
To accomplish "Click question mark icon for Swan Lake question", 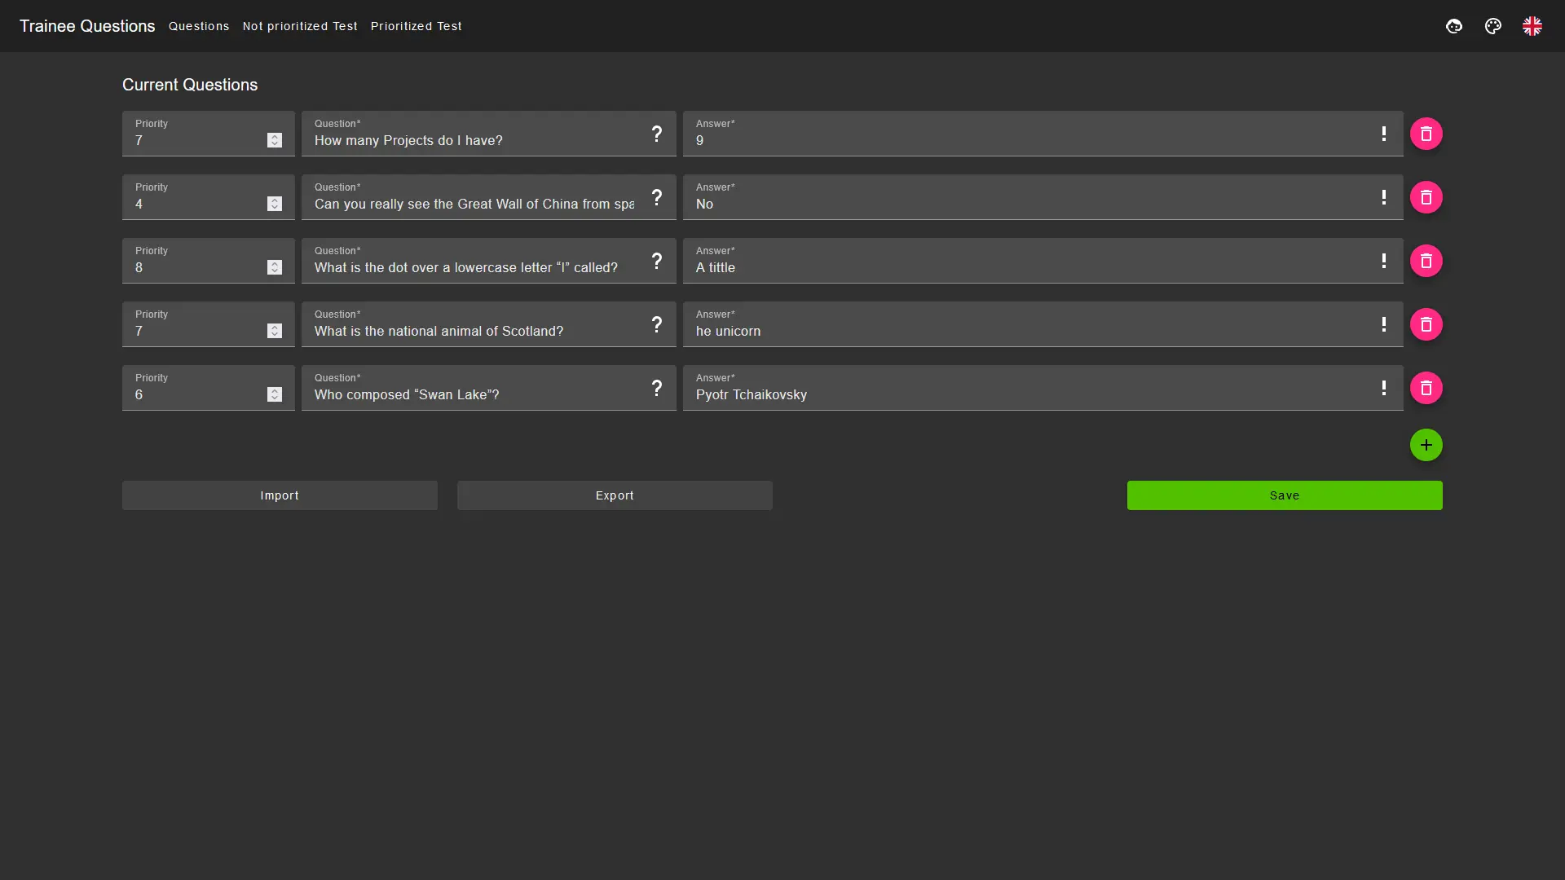I will point(656,388).
